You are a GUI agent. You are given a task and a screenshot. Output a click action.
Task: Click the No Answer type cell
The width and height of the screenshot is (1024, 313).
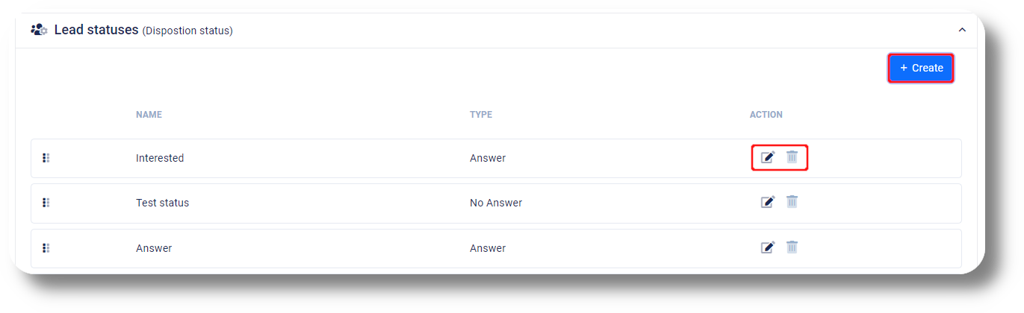click(x=496, y=203)
